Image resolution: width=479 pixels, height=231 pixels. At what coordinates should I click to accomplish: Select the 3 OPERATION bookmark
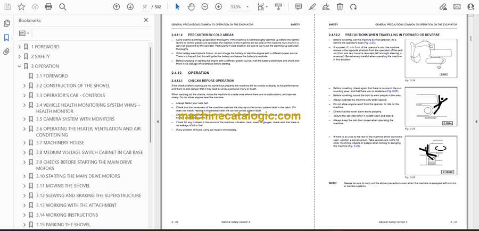coord(45,66)
